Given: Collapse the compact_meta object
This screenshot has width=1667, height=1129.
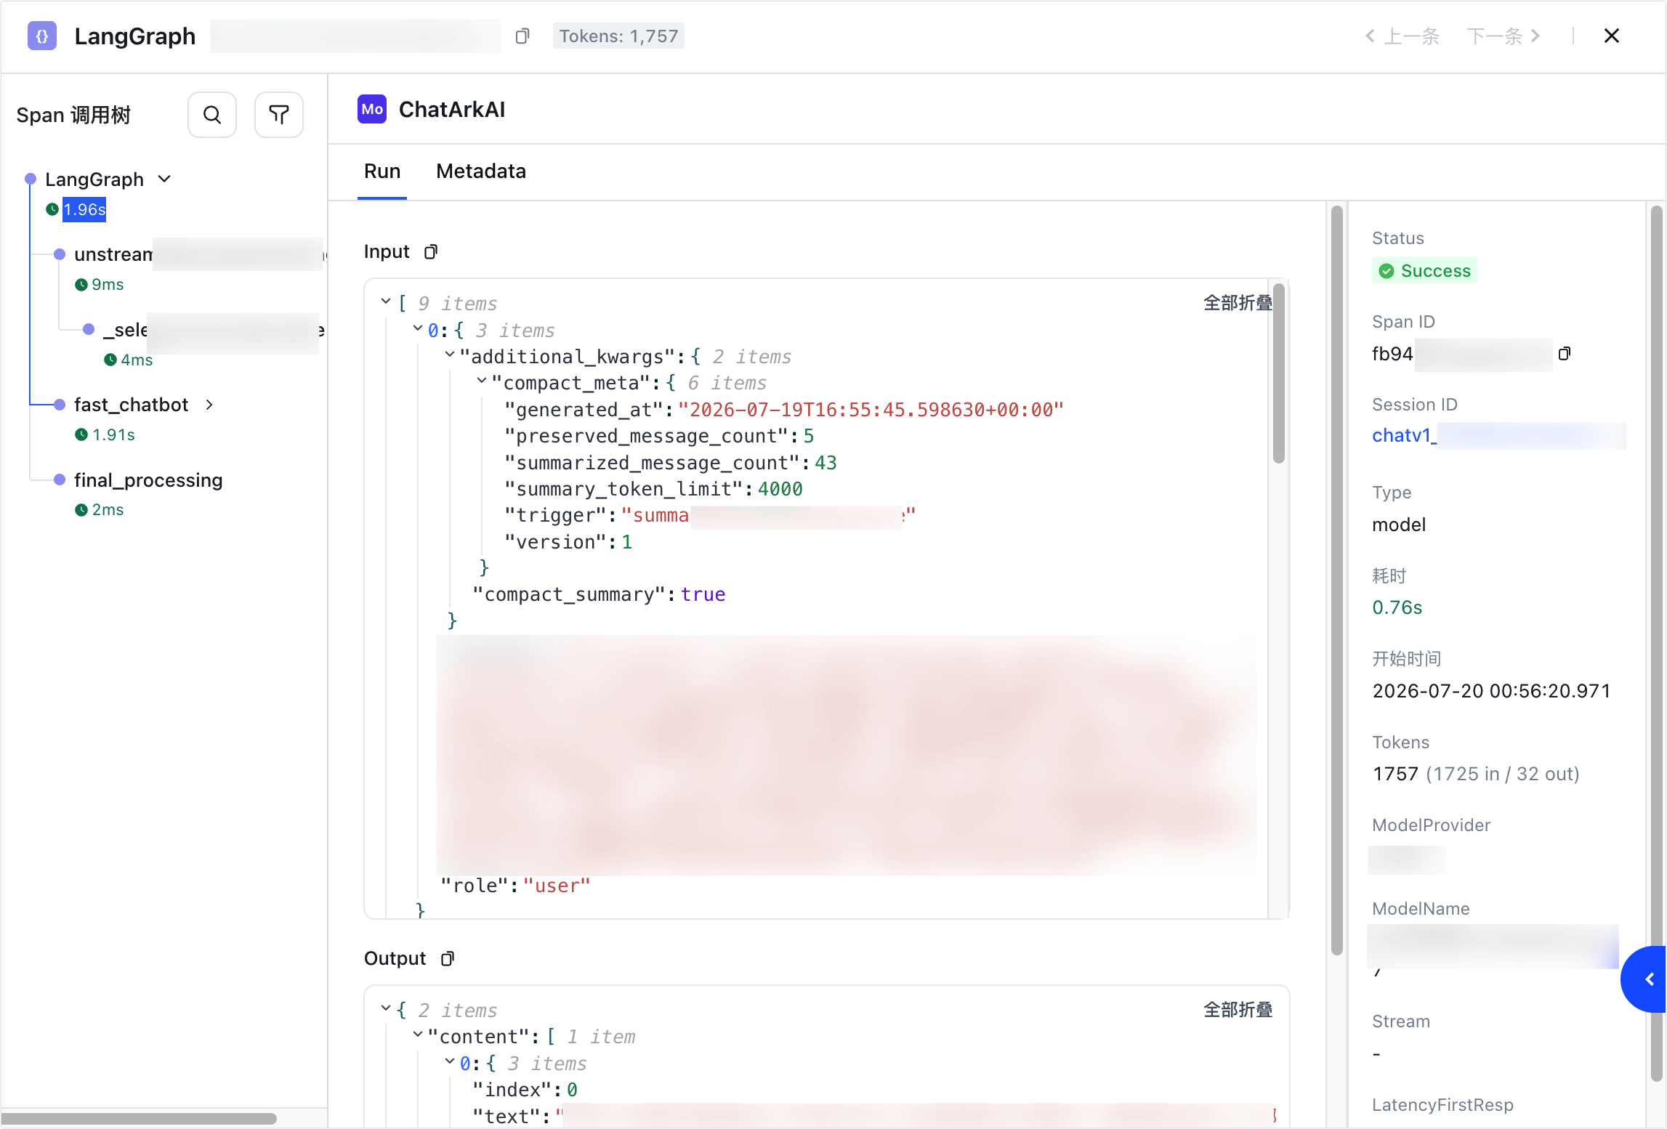Looking at the screenshot, I should click(x=482, y=381).
